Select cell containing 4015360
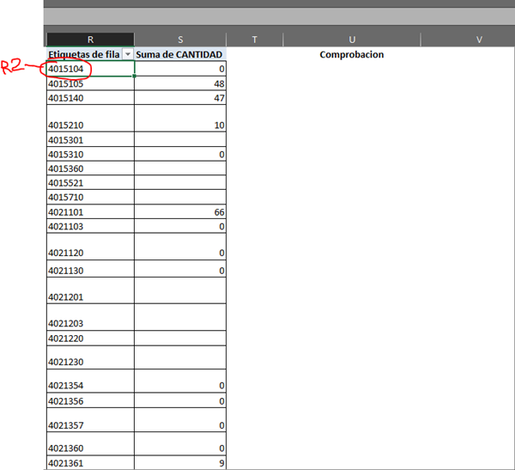The width and height of the screenshot is (515, 470). pos(90,168)
